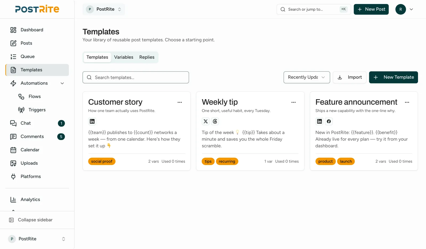426x249 pixels.
Task: Open more options for Weekly tip template
Action: pyautogui.click(x=293, y=102)
